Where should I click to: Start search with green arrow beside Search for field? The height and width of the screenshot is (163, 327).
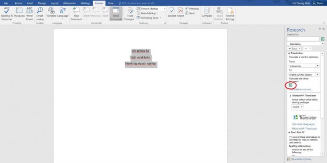pyautogui.click(x=322, y=39)
